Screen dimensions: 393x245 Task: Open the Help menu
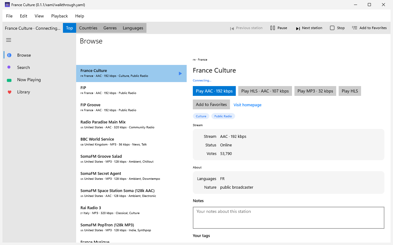[x=80, y=16]
